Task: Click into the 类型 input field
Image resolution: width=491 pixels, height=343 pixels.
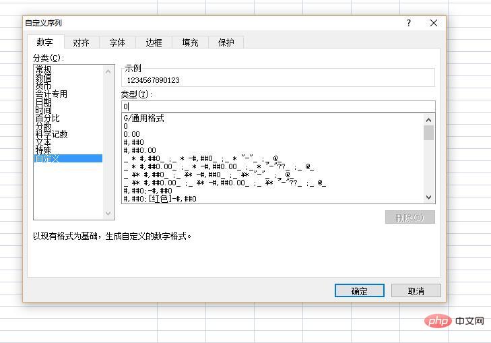Action: [x=278, y=106]
